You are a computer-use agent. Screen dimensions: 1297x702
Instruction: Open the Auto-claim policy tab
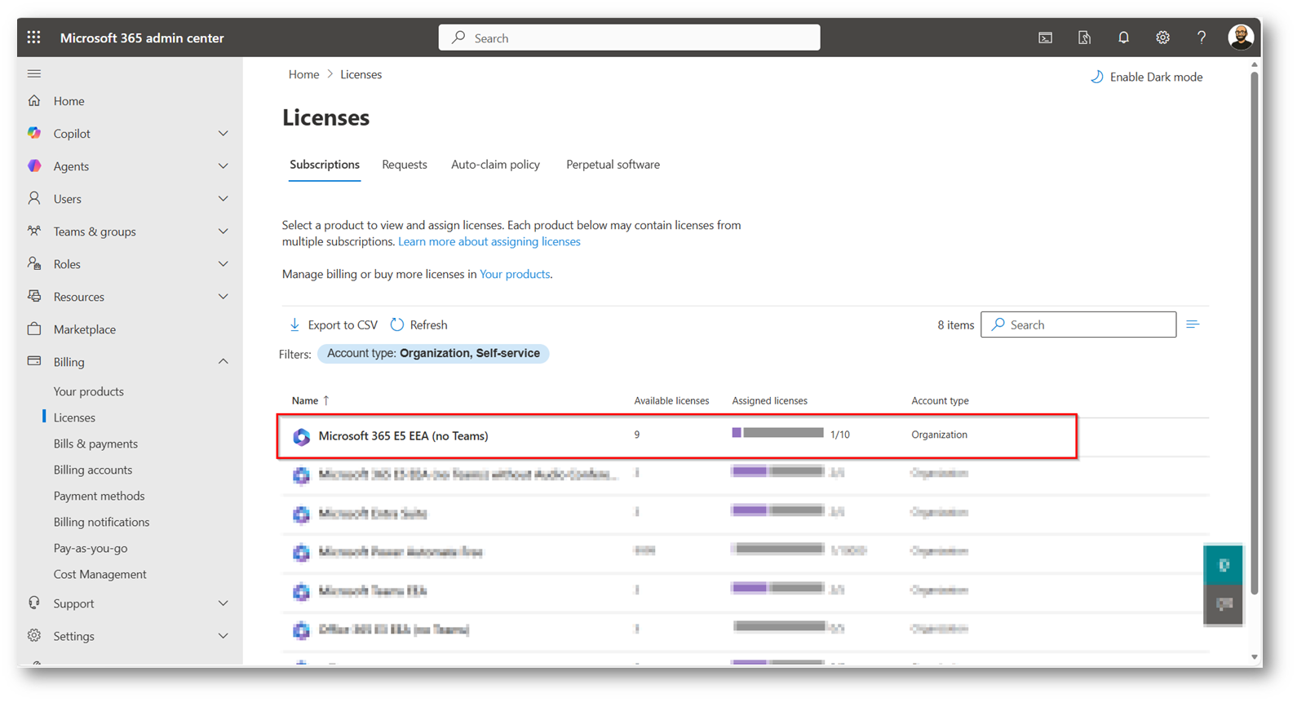(495, 165)
